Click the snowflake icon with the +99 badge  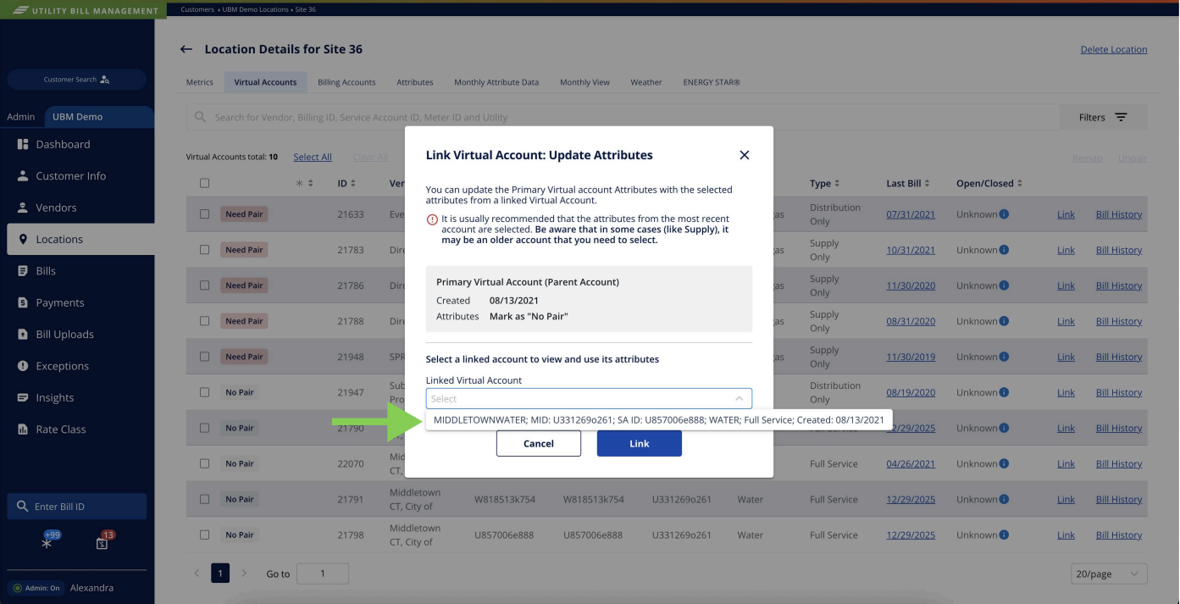pyautogui.click(x=47, y=542)
